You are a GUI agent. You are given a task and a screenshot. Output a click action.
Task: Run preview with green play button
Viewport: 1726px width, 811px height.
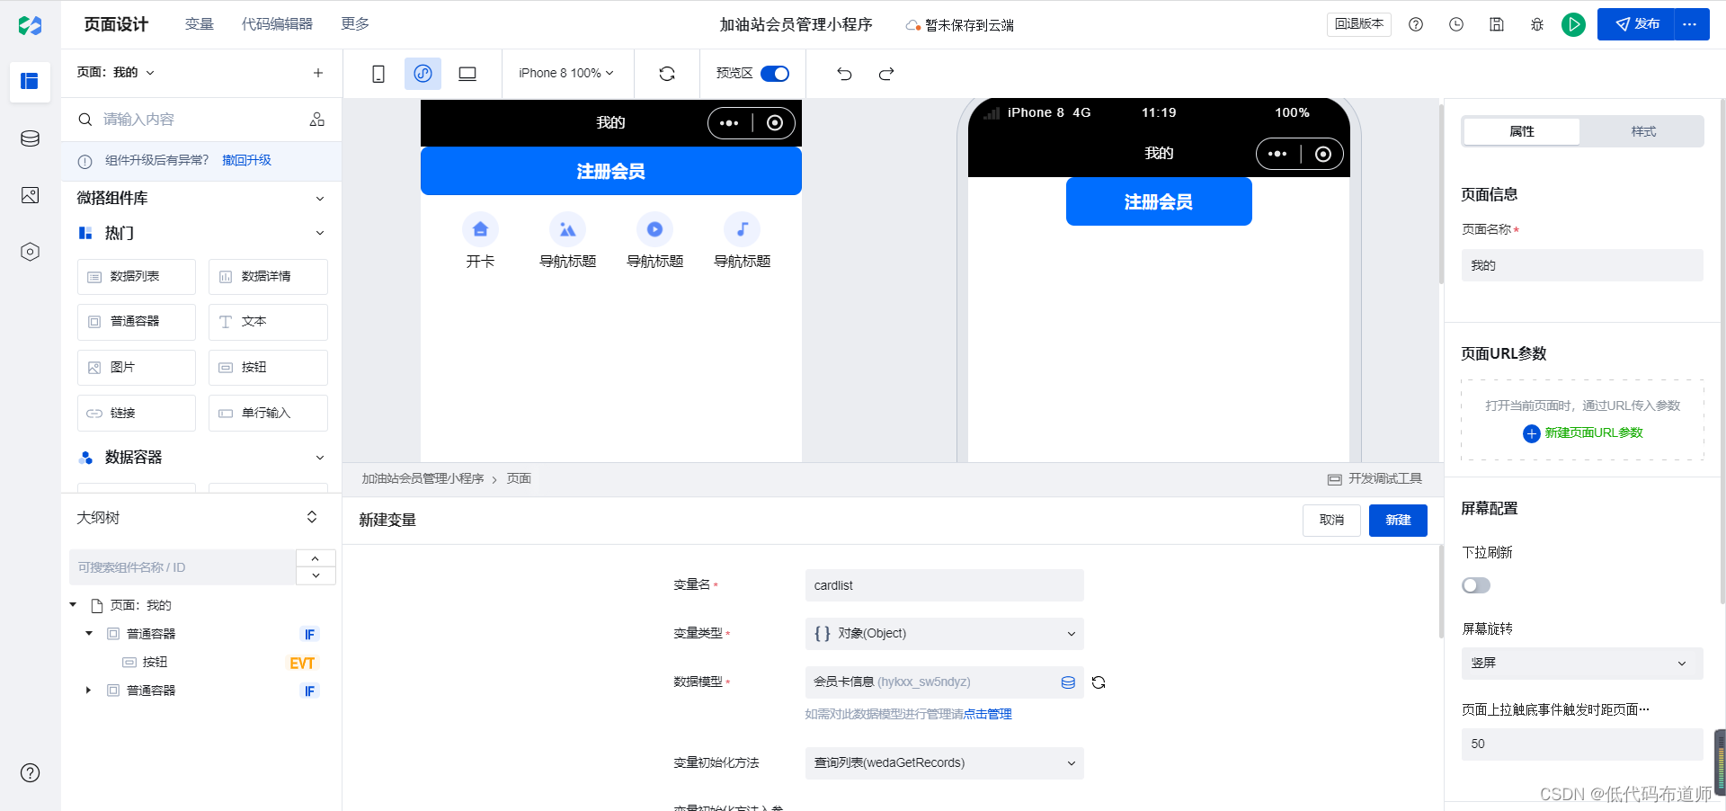coord(1573,24)
